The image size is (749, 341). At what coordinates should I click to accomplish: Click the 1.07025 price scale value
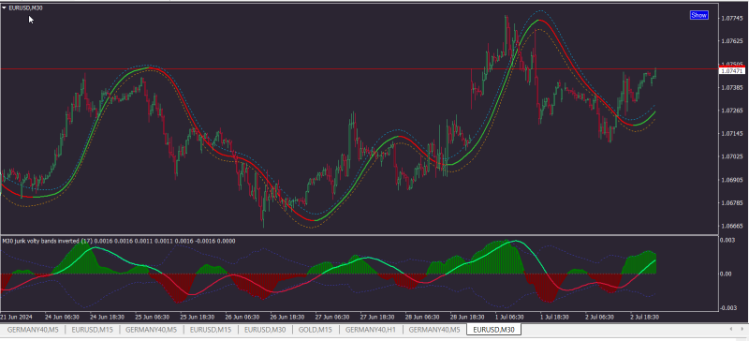pyautogui.click(x=732, y=156)
